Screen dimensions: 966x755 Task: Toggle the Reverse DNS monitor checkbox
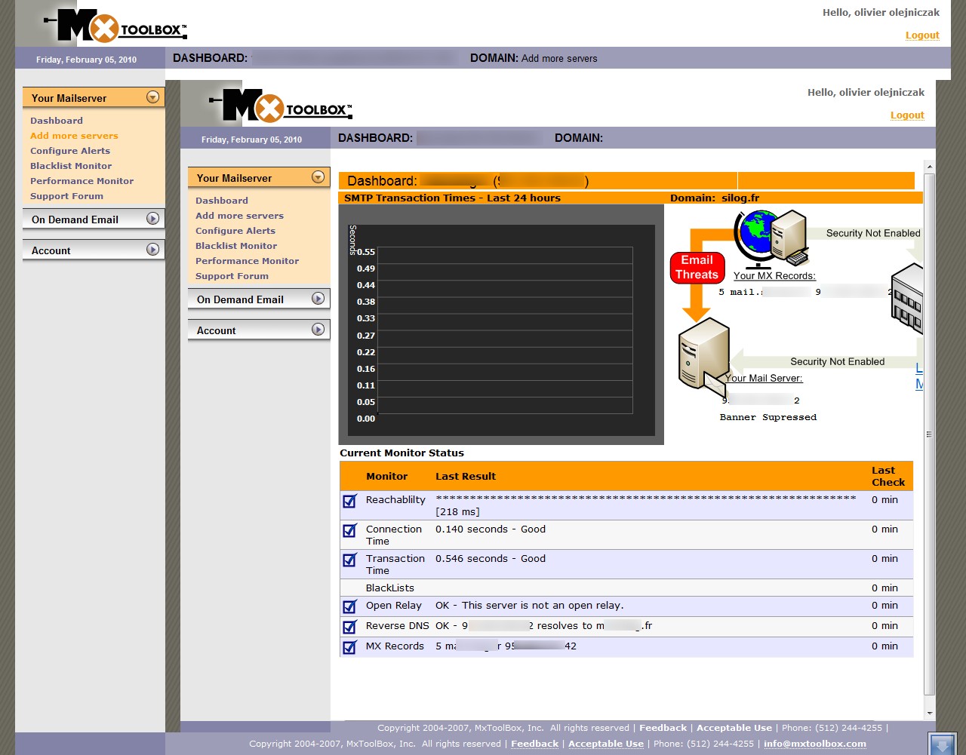tap(349, 627)
